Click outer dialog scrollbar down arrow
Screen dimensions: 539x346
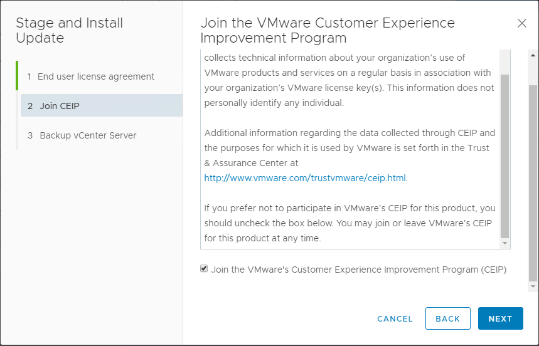pyautogui.click(x=533, y=287)
